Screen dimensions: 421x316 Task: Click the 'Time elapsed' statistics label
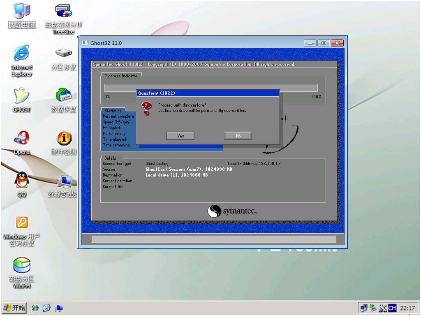[114, 139]
